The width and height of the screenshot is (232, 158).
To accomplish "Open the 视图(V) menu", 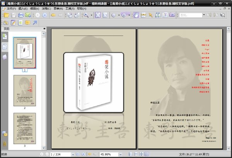I will 35,8.
